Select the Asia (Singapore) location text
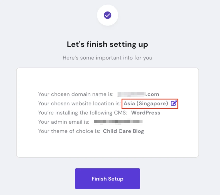 click(x=146, y=103)
